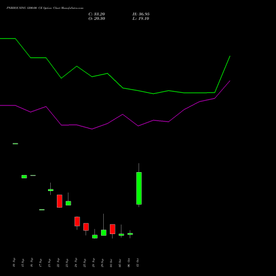276x276 pixels.
Task: Click the 22 Sep date label
Action: tap(59, 263)
